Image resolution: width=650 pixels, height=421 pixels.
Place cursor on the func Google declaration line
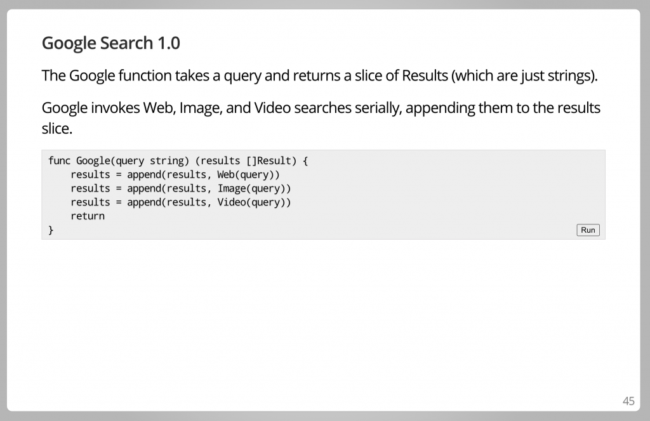(x=178, y=160)
